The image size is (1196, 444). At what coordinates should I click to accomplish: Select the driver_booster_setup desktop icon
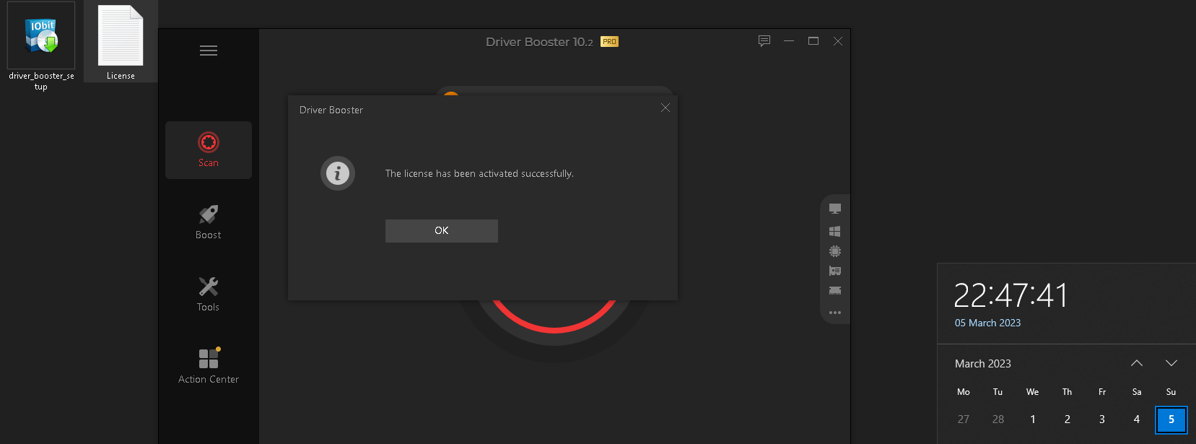tap(41, 47)
